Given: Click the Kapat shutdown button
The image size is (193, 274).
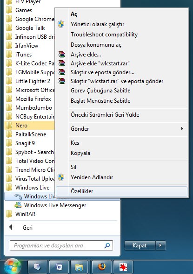Looking at the screenshot, I should point(140,246).
